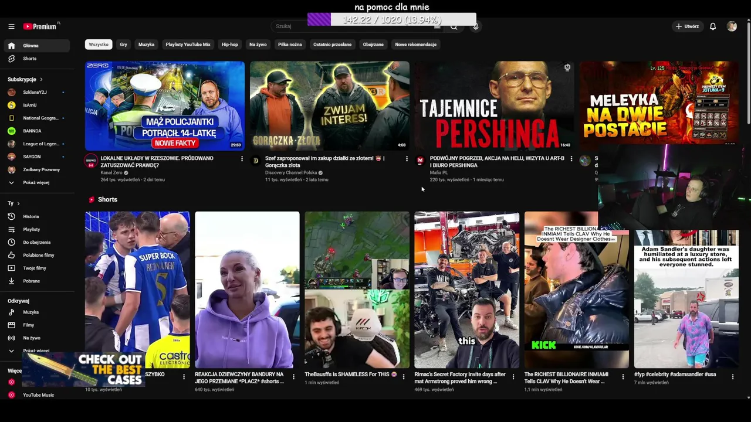Open options for Adam Sandler short
Screen dimensions: 751x422
[733, 377]
